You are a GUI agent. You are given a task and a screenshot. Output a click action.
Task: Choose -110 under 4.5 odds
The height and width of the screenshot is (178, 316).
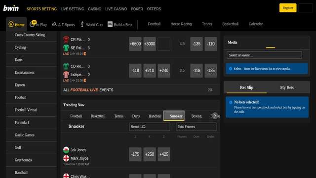pos(211,44)
